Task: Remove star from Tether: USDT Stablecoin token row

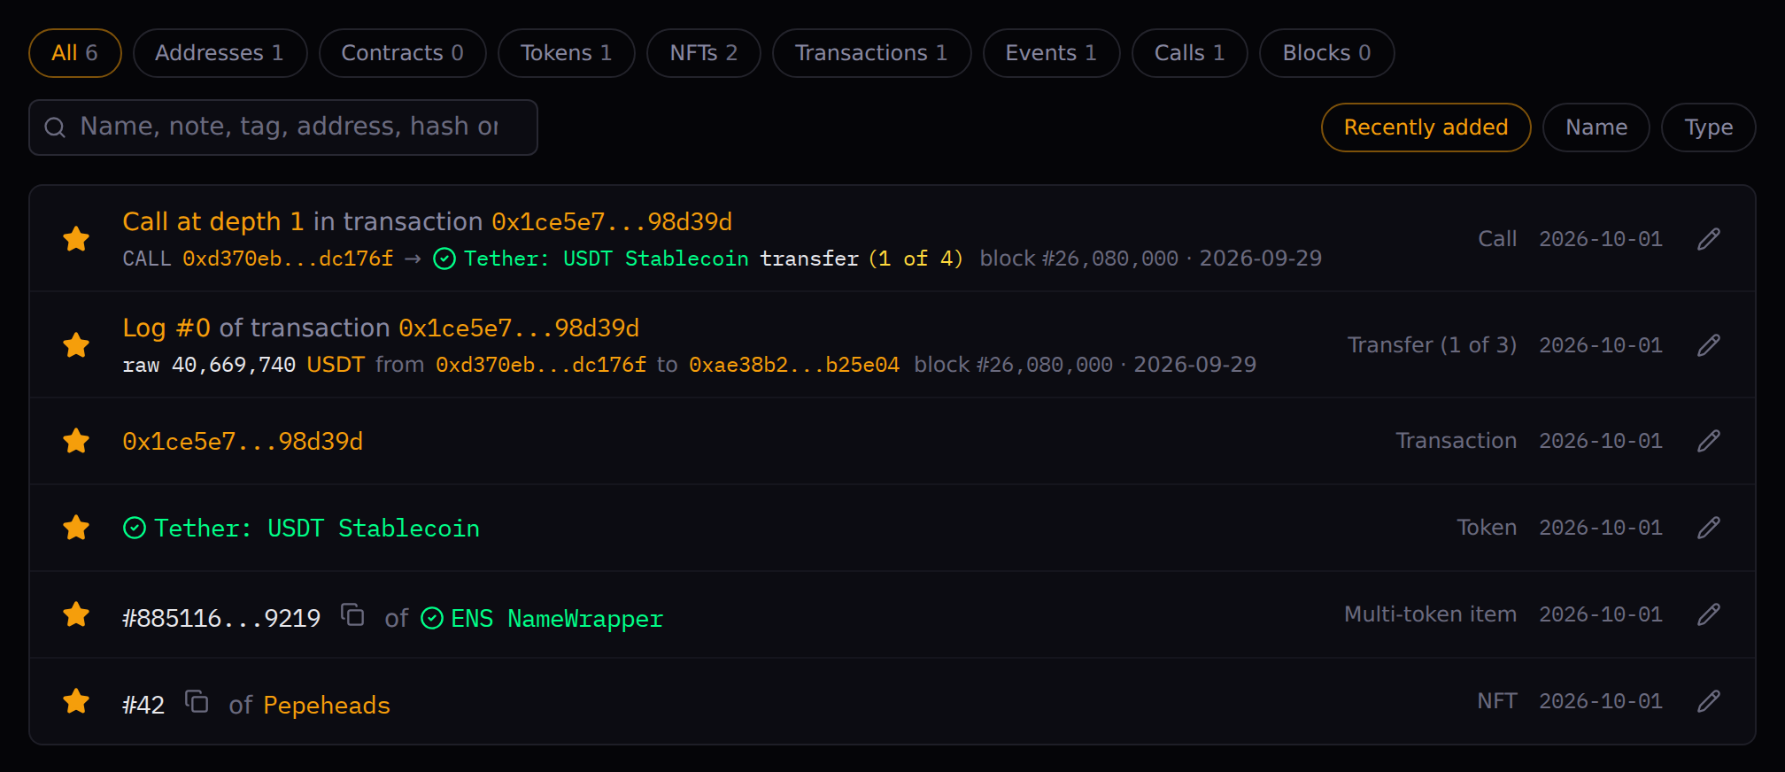Action: point(76,528)
